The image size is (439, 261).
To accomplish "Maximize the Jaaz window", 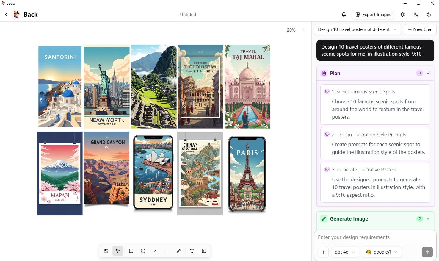I will (x=418, y=3).
